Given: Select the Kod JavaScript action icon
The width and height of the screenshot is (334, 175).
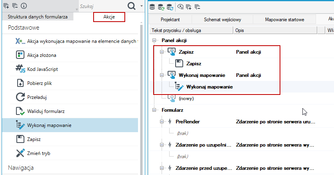Looking at the screenshot, I should pyautogui.click(x=20, y=69).
